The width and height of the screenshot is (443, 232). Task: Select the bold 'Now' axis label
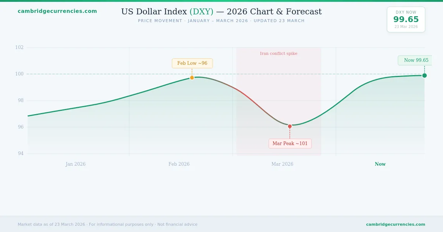pos(380,164)
